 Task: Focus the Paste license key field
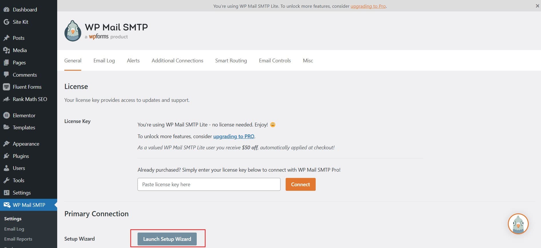[x=209, y=184]
